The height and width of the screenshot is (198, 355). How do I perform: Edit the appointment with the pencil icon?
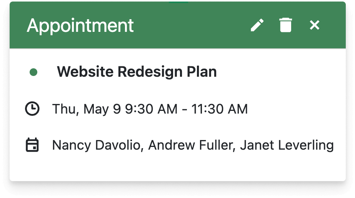tap(257, 25)
